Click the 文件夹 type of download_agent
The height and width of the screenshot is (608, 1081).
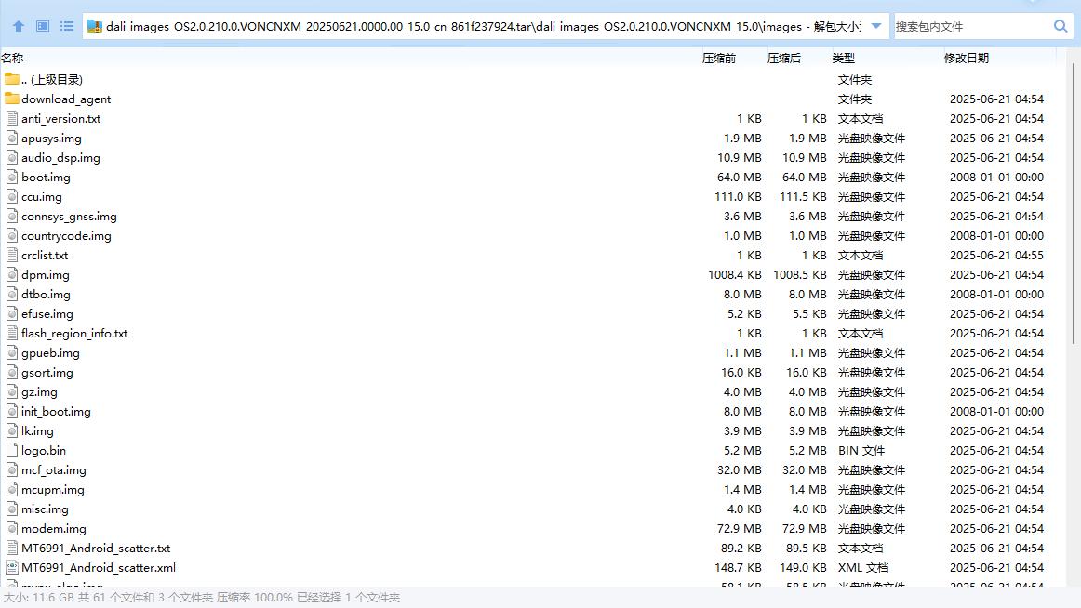click(x=855, y=99)
